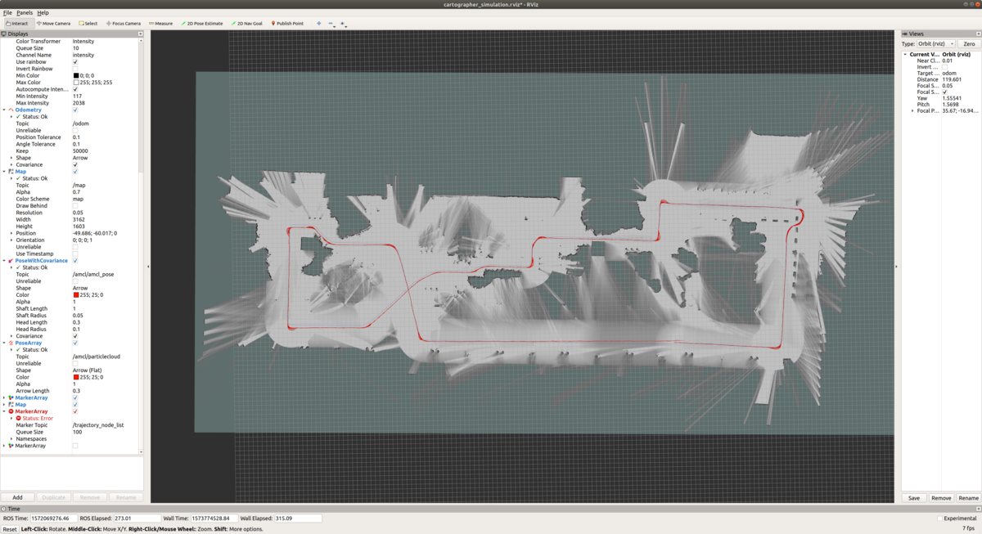982x534 pixels.
Task: Click the red Color swatch under PoseWithCovariance
Action: (x=76, y=295)
